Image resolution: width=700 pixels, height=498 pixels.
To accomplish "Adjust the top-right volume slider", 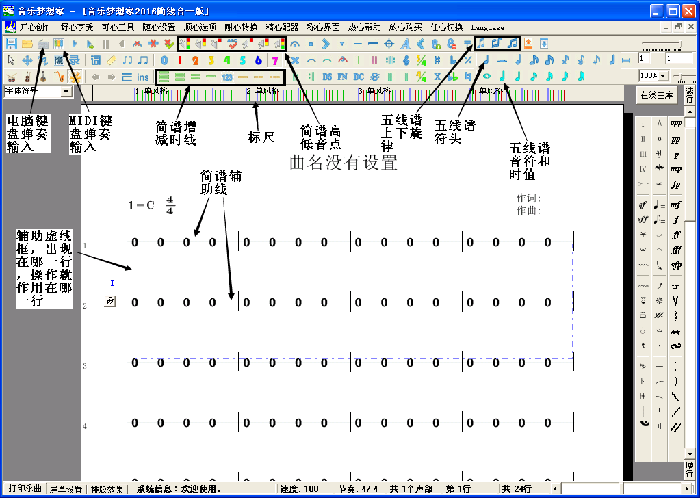I will 662,44.
